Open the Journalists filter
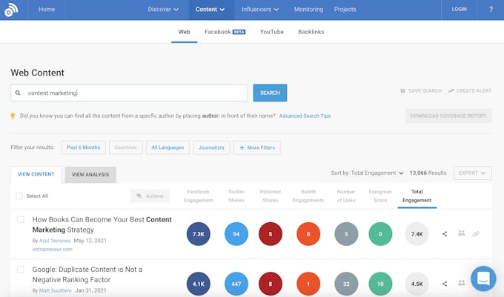This screenshot has width=504, height=297. pyautogui.click(x=211, y=147)
